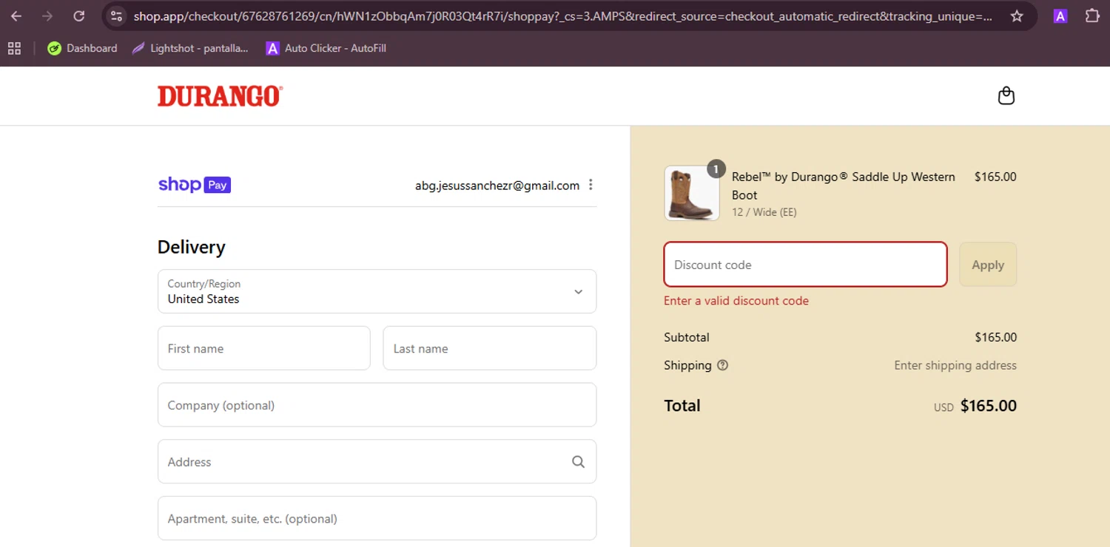The image size is (1110, 547).
Task: Click the abg.jesussanchezr@gmail.com email text
Action: pos(497,186)
